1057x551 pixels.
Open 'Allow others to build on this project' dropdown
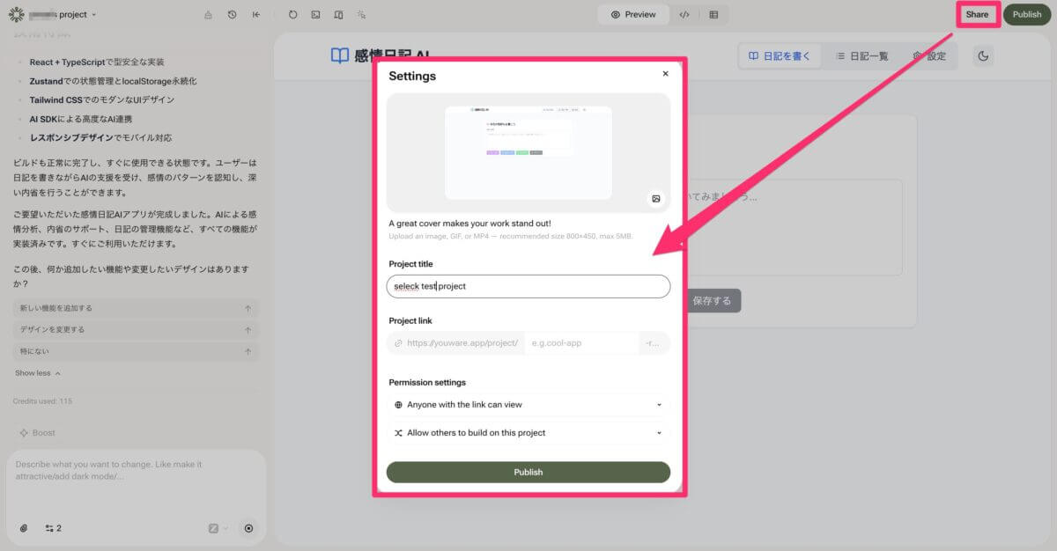tap(528, 433)
